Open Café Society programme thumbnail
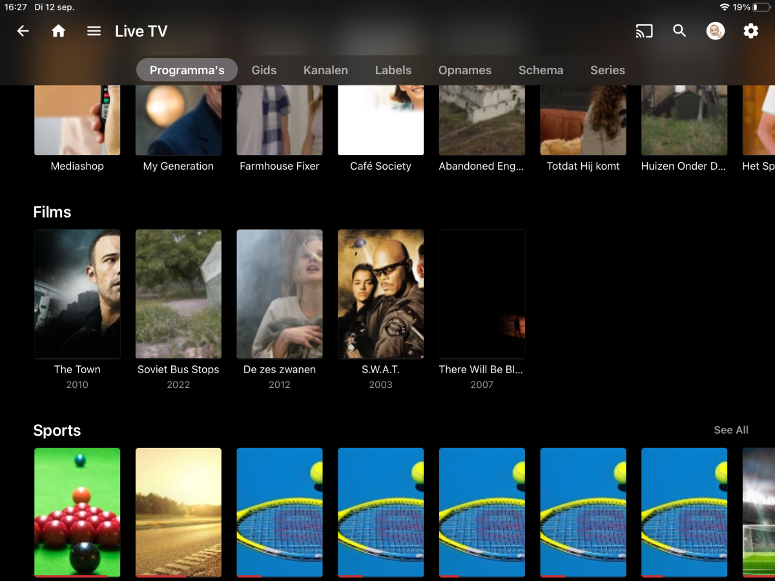 (381, 120)
